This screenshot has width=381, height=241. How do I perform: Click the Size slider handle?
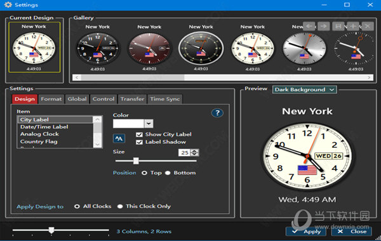(x=136, y=160)
